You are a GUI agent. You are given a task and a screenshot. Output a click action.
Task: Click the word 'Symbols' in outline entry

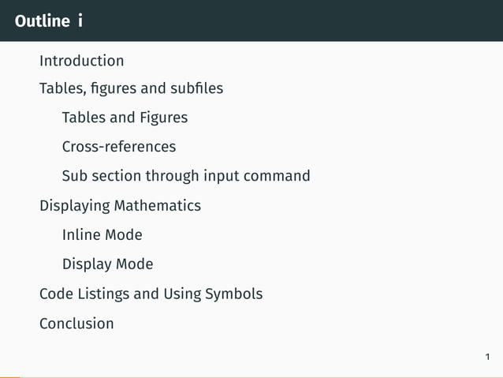coord(233,294)
